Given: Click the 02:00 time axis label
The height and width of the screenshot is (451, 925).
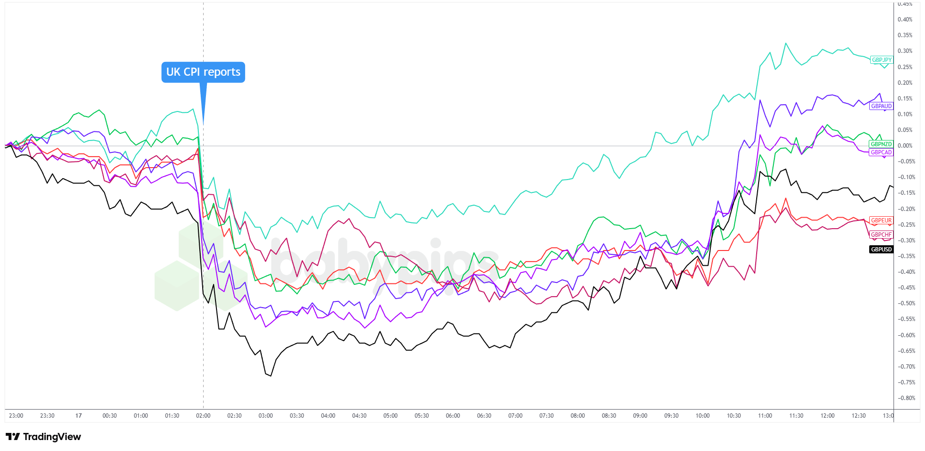Looking at the screenshot, I should point(203,416).
